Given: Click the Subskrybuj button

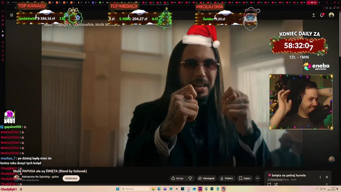Looking at the screenshot, I should [71, 178].
